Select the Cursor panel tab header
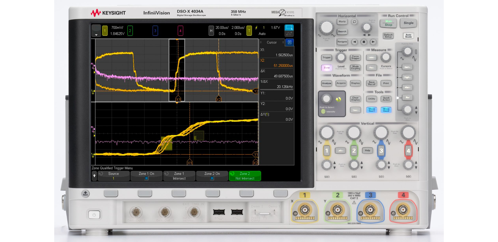The height and width of the screenshot is (242, 498). tap(272, 42)
